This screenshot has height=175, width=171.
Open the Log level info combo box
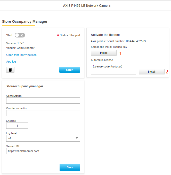coord(43,138)
